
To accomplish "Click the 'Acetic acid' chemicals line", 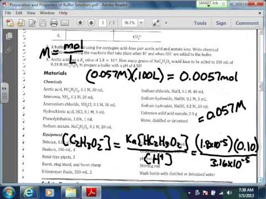I will [73, 90].
